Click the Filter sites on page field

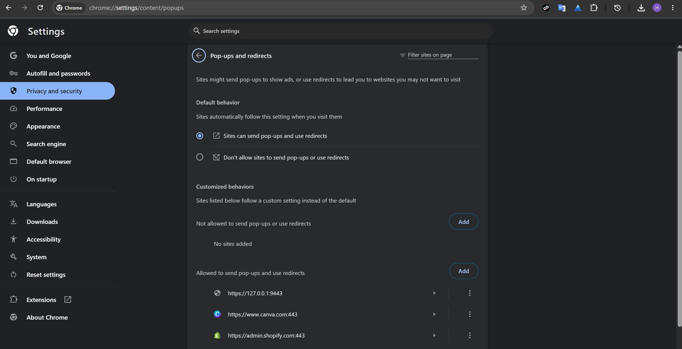coord(443,55)
